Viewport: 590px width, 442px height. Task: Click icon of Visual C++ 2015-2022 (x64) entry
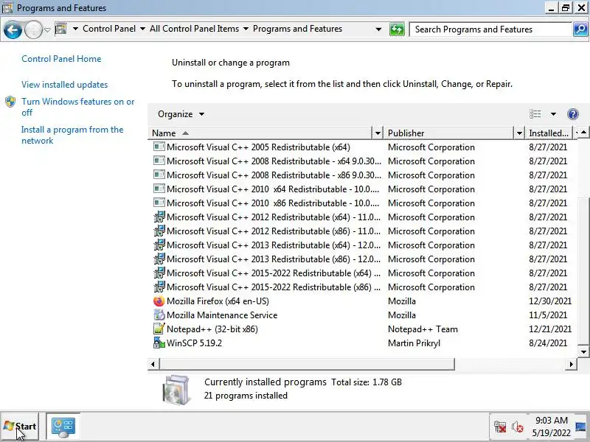point(159,273)
